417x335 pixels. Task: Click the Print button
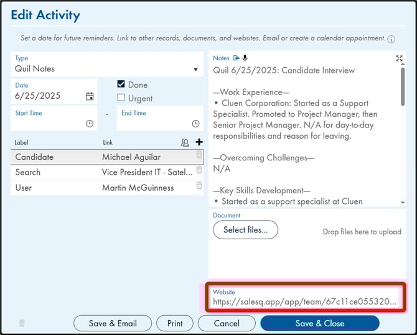point(175,323)
